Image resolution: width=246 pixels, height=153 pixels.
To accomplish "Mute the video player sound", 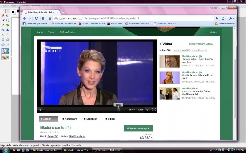I will pyautogui.click(x=148, y=110).
